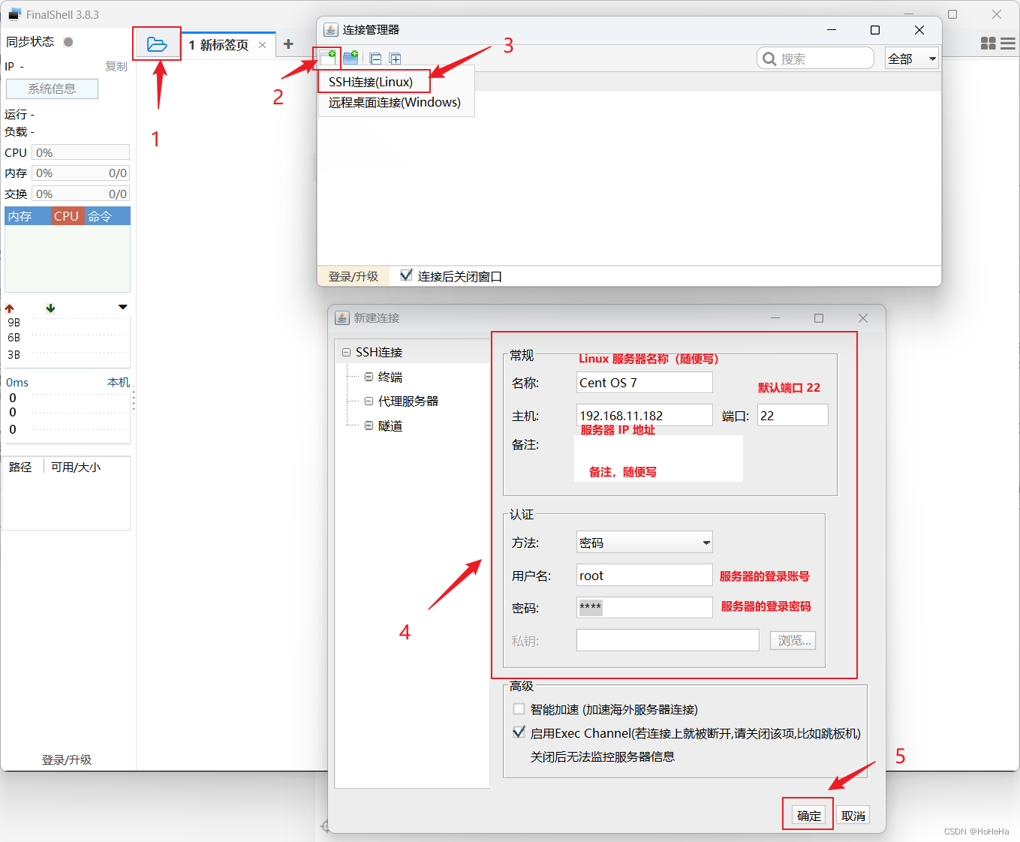Click the 密码 password field
Viewport: 1020px width, 842px height.
pyautogui.click(x=645, y=608)
